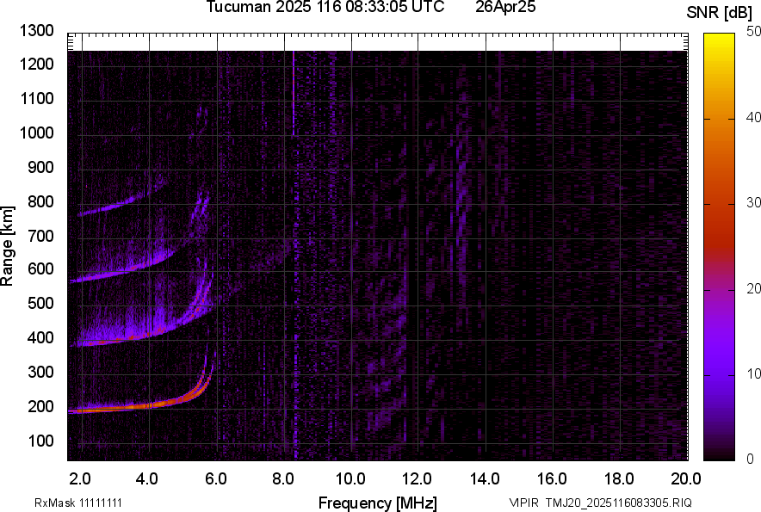Click frequency axis tick '14.0'
Viewport: 761px width, 512px height.
tap(485, 479)
